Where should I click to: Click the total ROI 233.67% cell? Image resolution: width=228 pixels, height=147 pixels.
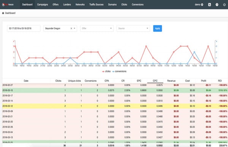[x=223, y=145]
